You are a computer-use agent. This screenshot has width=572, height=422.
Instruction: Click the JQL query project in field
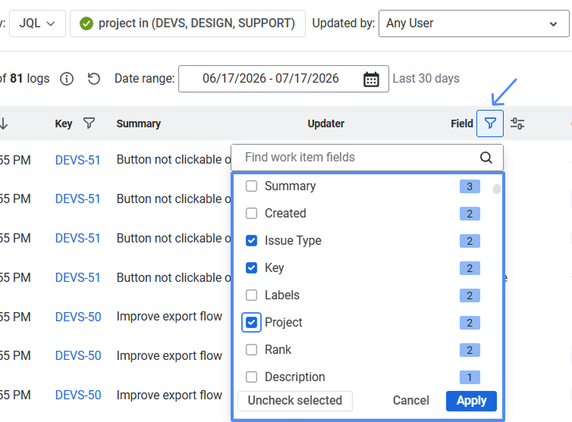point(187,23)
